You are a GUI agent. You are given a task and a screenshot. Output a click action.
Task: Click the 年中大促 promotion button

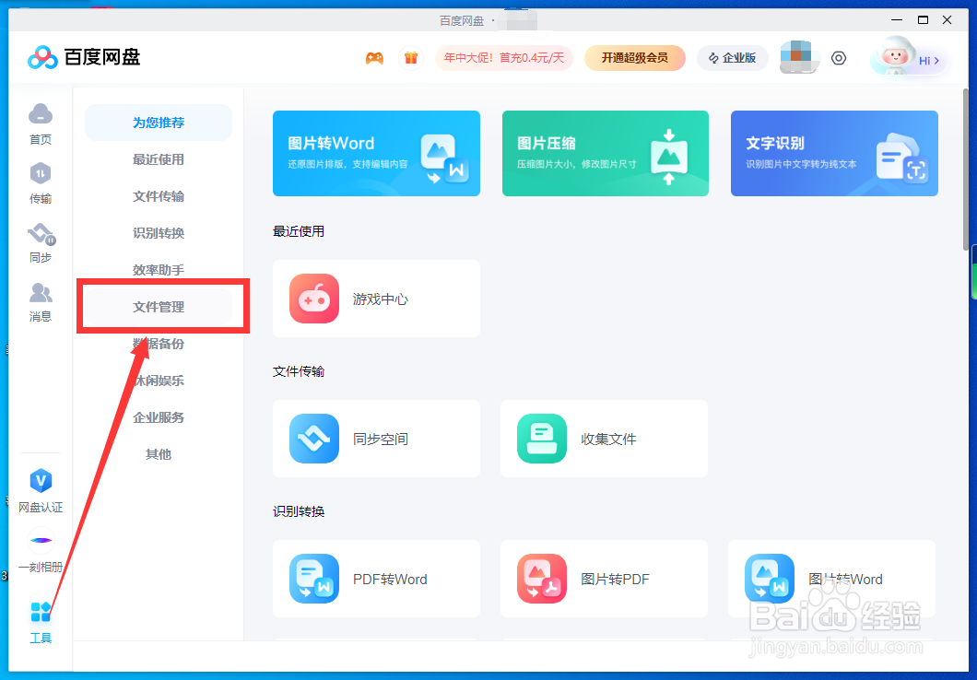(504, 58)
